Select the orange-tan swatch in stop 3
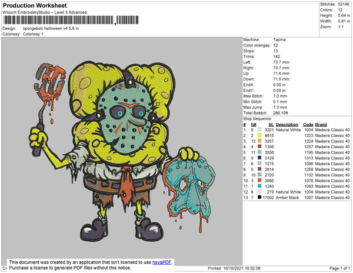 click(259, 141)
